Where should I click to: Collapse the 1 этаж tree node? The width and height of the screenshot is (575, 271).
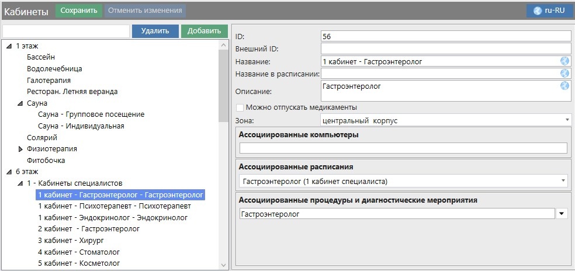[x=9, y=46]
